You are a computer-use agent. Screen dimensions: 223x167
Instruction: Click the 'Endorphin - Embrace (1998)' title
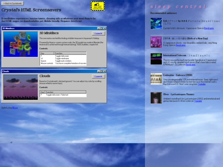coord(178,75)
